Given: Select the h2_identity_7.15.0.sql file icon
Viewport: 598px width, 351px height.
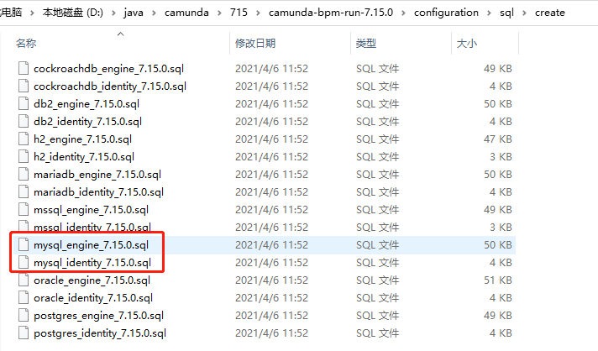Looking at the screenshot, I should pos(24,157).
